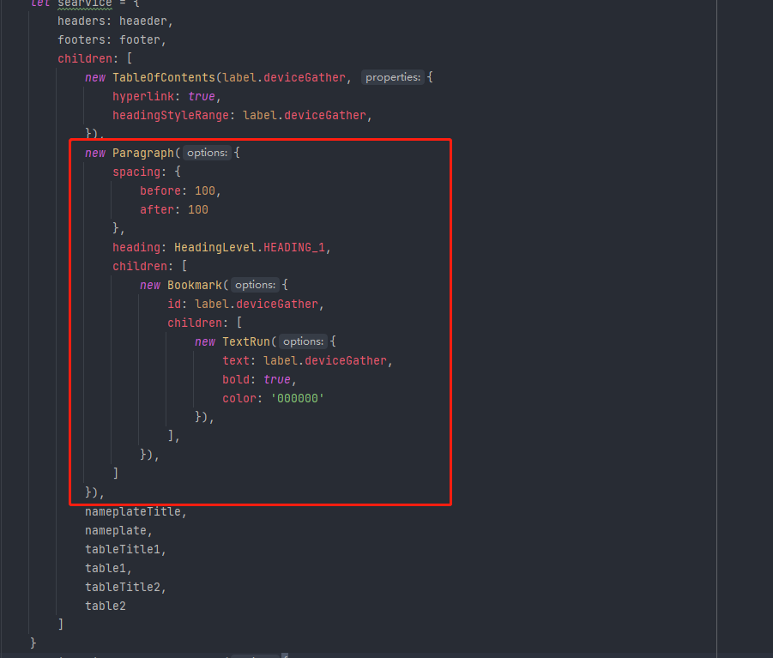Viewport: 773px width, 658px height.
Task: Click the Bookmark constructor name
Action: click(195, 285)
